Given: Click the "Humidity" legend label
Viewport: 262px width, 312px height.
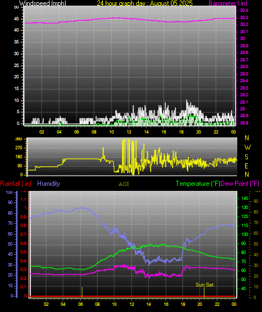Looking at the screenshot, I should coord(48,184).
